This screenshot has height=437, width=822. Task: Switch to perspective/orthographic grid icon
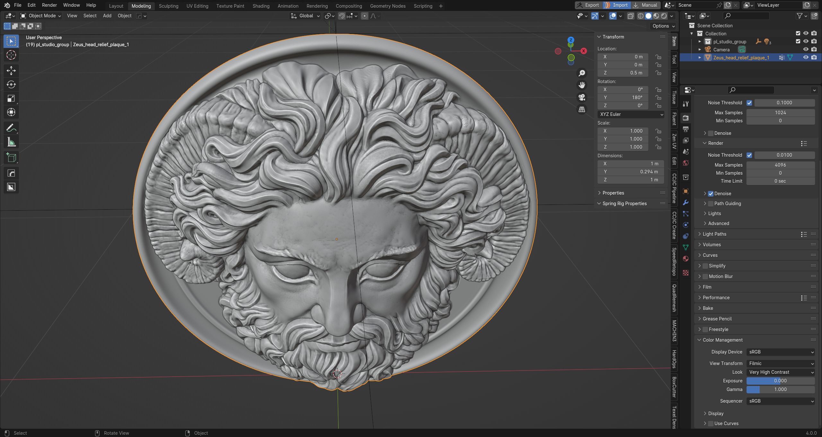pyautogui.click(x=582, y=109)
